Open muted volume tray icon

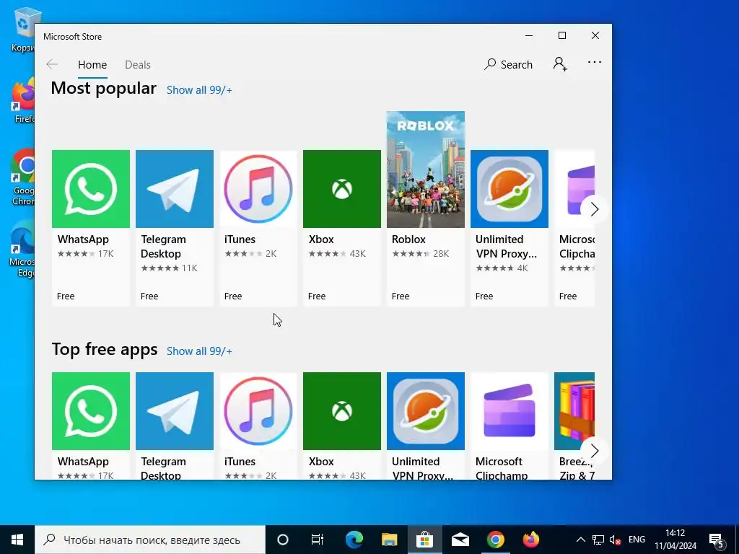(615, 540)
